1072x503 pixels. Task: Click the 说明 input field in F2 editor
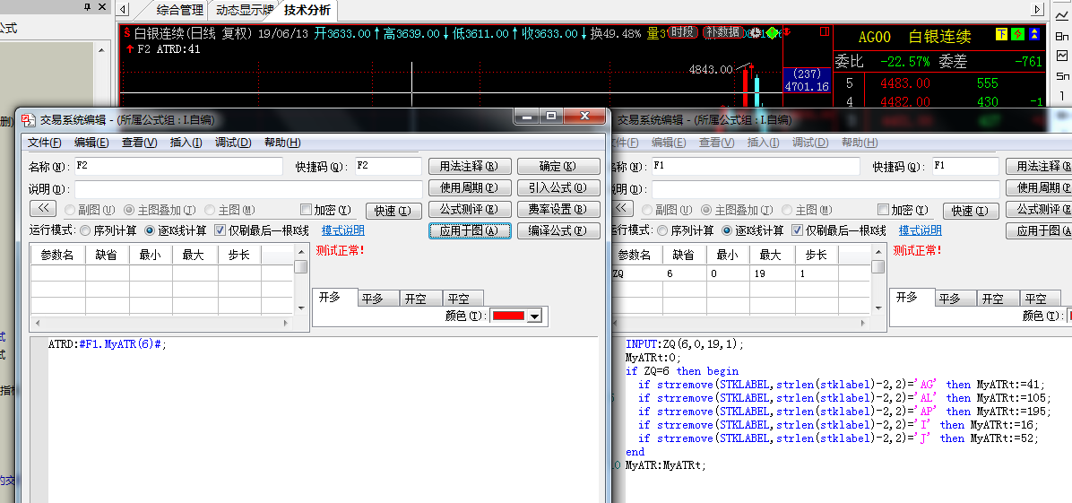pos(248,189)
